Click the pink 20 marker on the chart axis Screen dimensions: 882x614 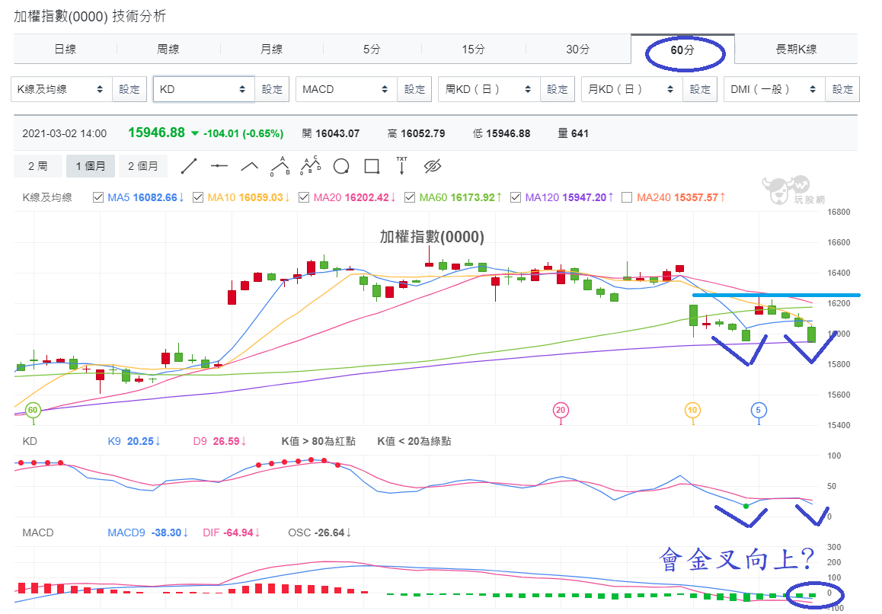click(561, 411)
